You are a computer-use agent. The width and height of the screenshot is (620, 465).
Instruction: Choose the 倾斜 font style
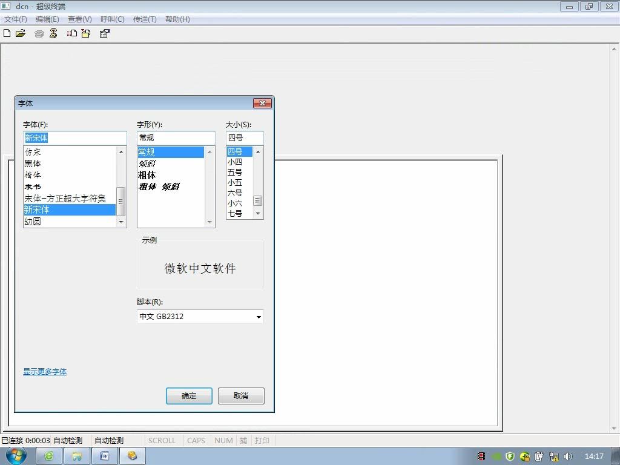click(171, 163)
